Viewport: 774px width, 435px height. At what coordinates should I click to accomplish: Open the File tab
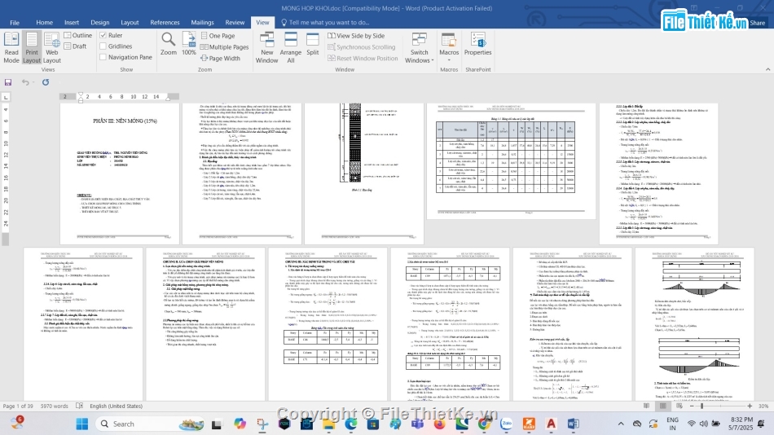pyautogui.click(x=15, y=22)
